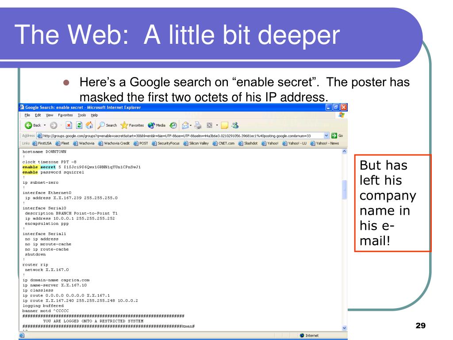Open the Edit menu
This screenshot has height=340, width=453.
(x=38, y=115)
